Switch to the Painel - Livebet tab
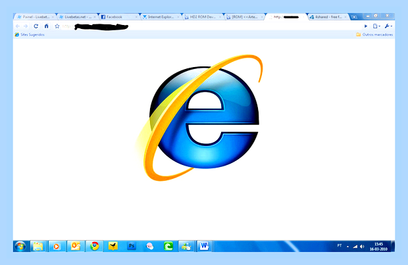This screenshot has height=265, width=408. (36, 17)
